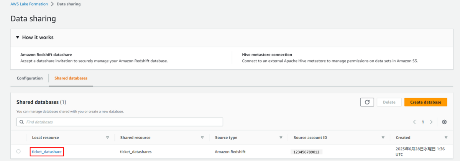
Task: Switch to the Configuration tab
Action: click(30, 78)
